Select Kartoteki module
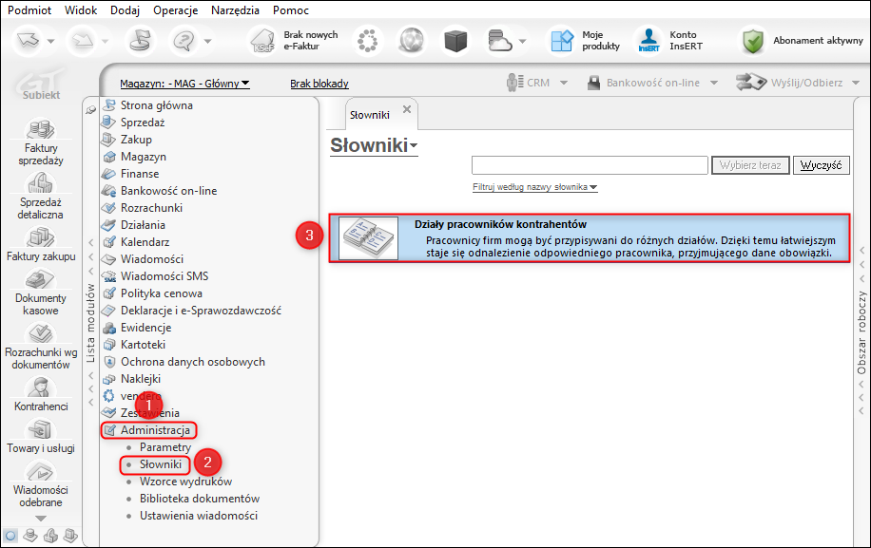The height and width of the screenshot is (548, 871). click(x=144, y=345)
